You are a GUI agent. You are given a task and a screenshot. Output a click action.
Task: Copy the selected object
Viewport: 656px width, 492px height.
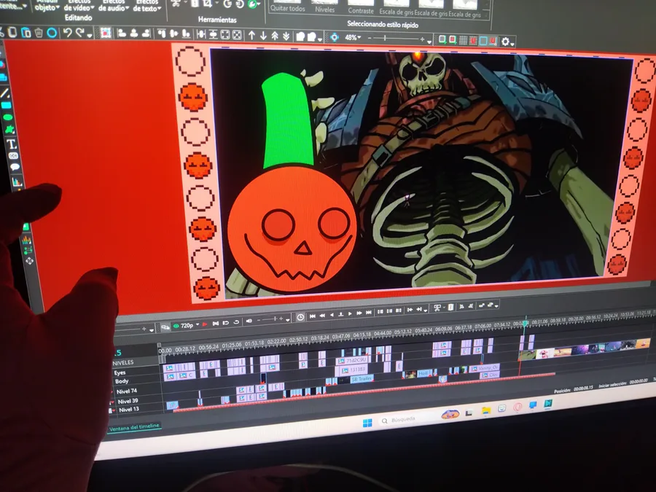12,32
